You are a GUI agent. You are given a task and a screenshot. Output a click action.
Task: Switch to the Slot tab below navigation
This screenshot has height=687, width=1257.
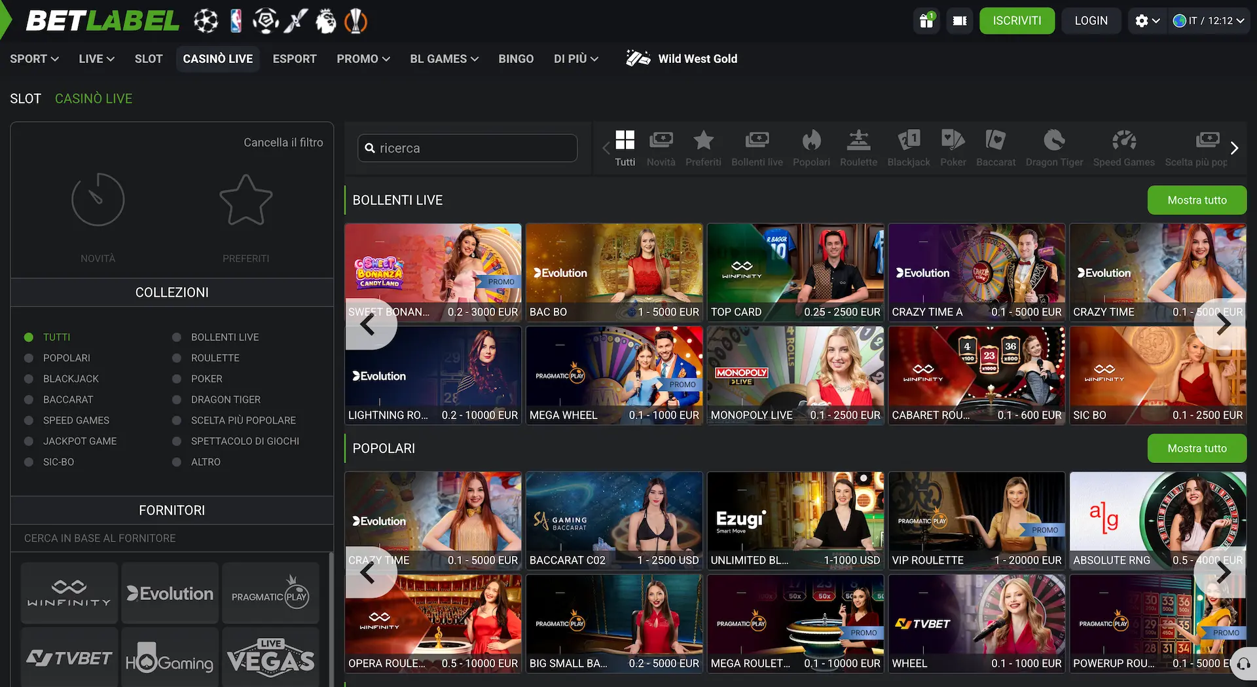26,99
